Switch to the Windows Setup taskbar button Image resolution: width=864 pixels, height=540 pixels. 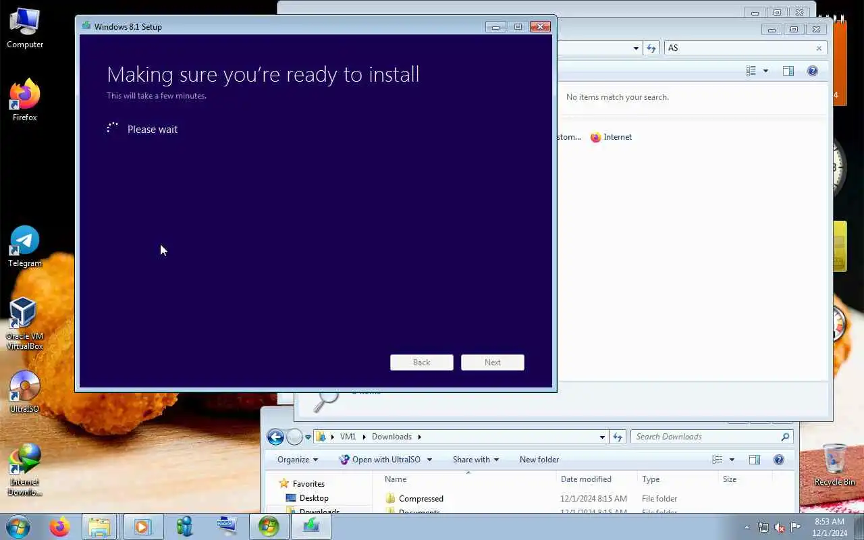(269, 526)
